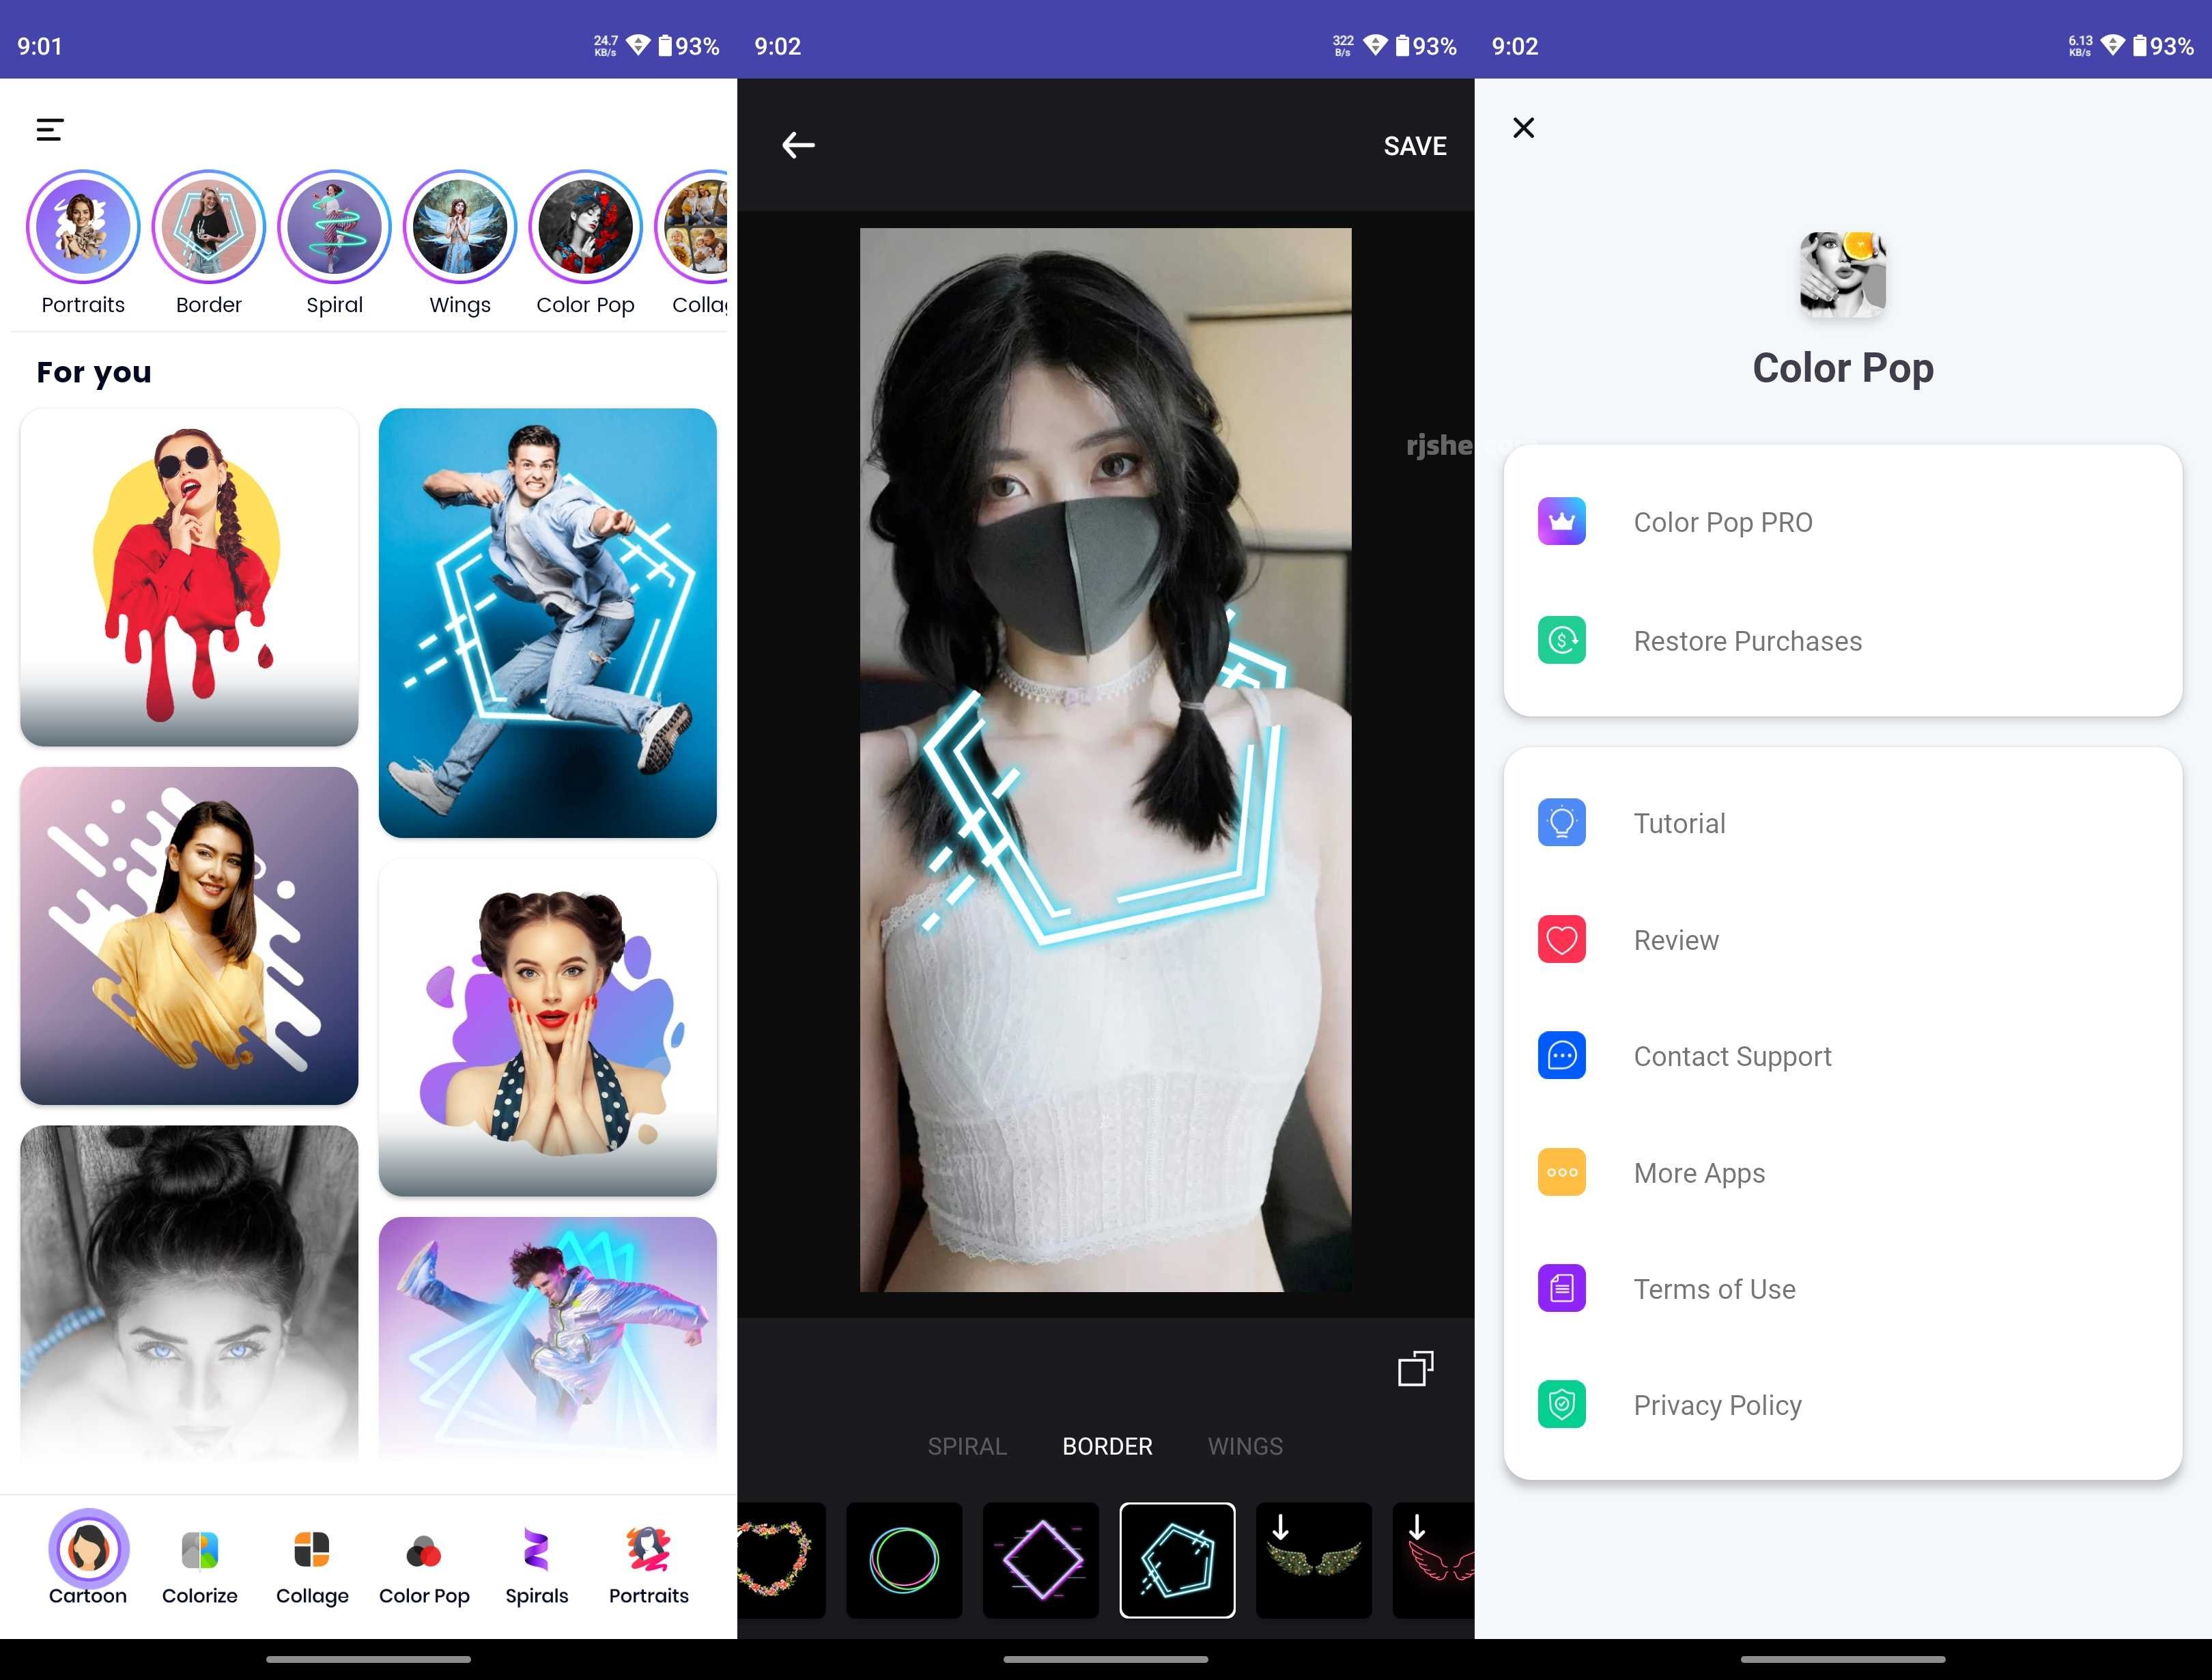
Task: Tap the duplicate layer icon in editor
Action: click(1415, 1368)
